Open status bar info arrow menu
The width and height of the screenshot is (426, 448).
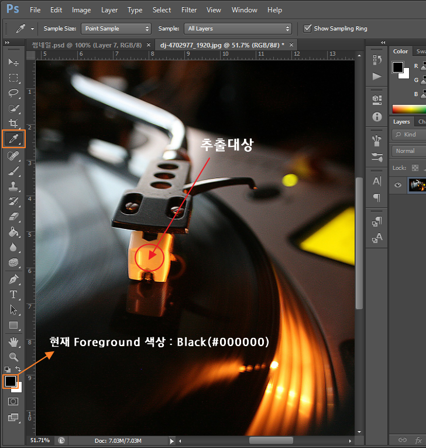coord(171,441)
